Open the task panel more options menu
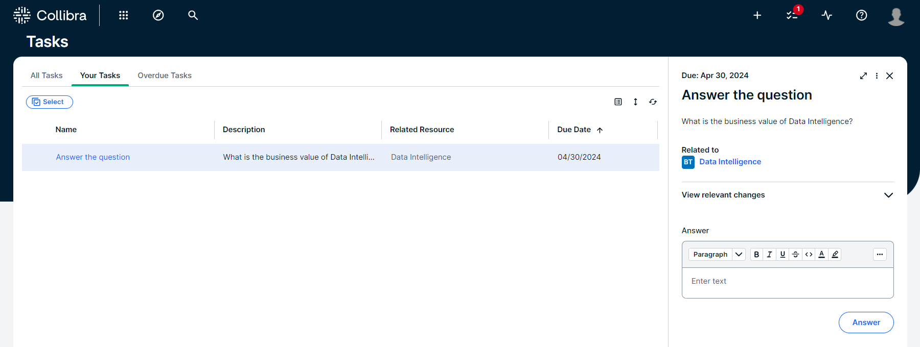The image size is (920, 347). (x=877, y=76)
